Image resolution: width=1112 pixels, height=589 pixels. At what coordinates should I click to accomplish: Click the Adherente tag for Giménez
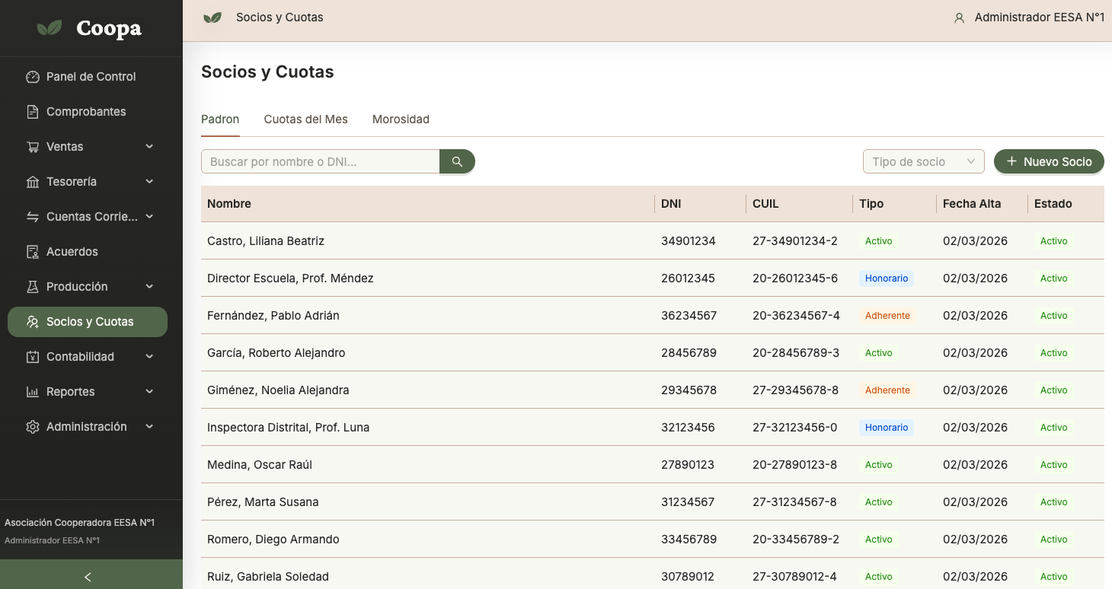click(x=887, y=390)
